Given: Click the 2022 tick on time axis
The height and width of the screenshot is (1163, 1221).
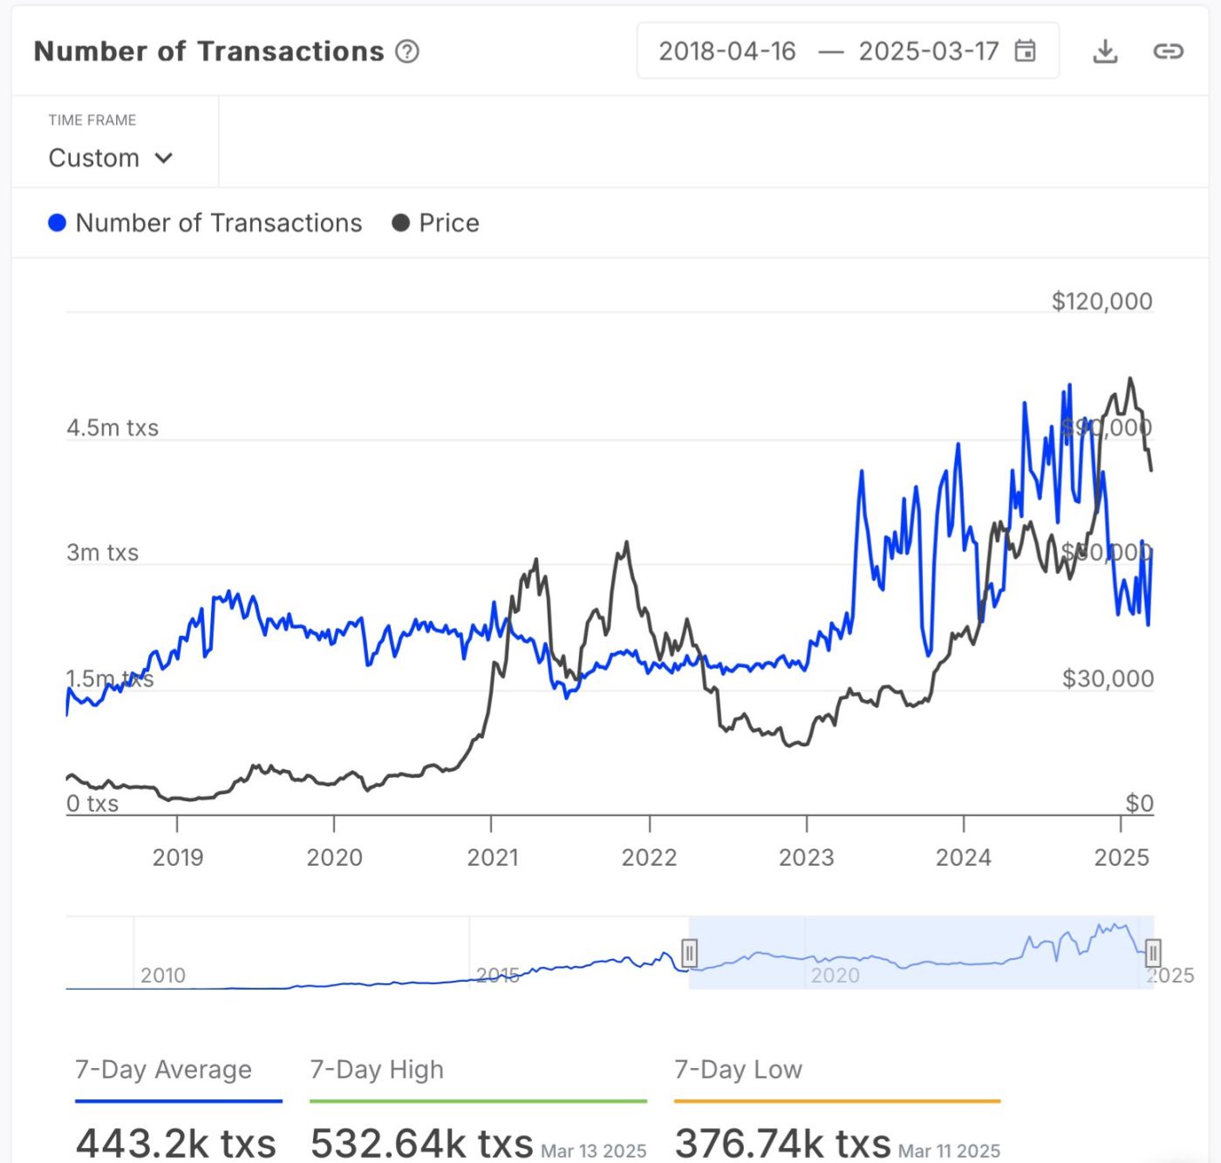Looking at the screenshot, I should pos(649,858).
